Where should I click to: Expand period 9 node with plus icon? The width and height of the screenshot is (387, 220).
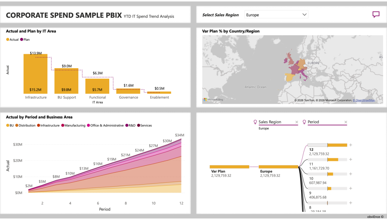(x=351, y=188)
